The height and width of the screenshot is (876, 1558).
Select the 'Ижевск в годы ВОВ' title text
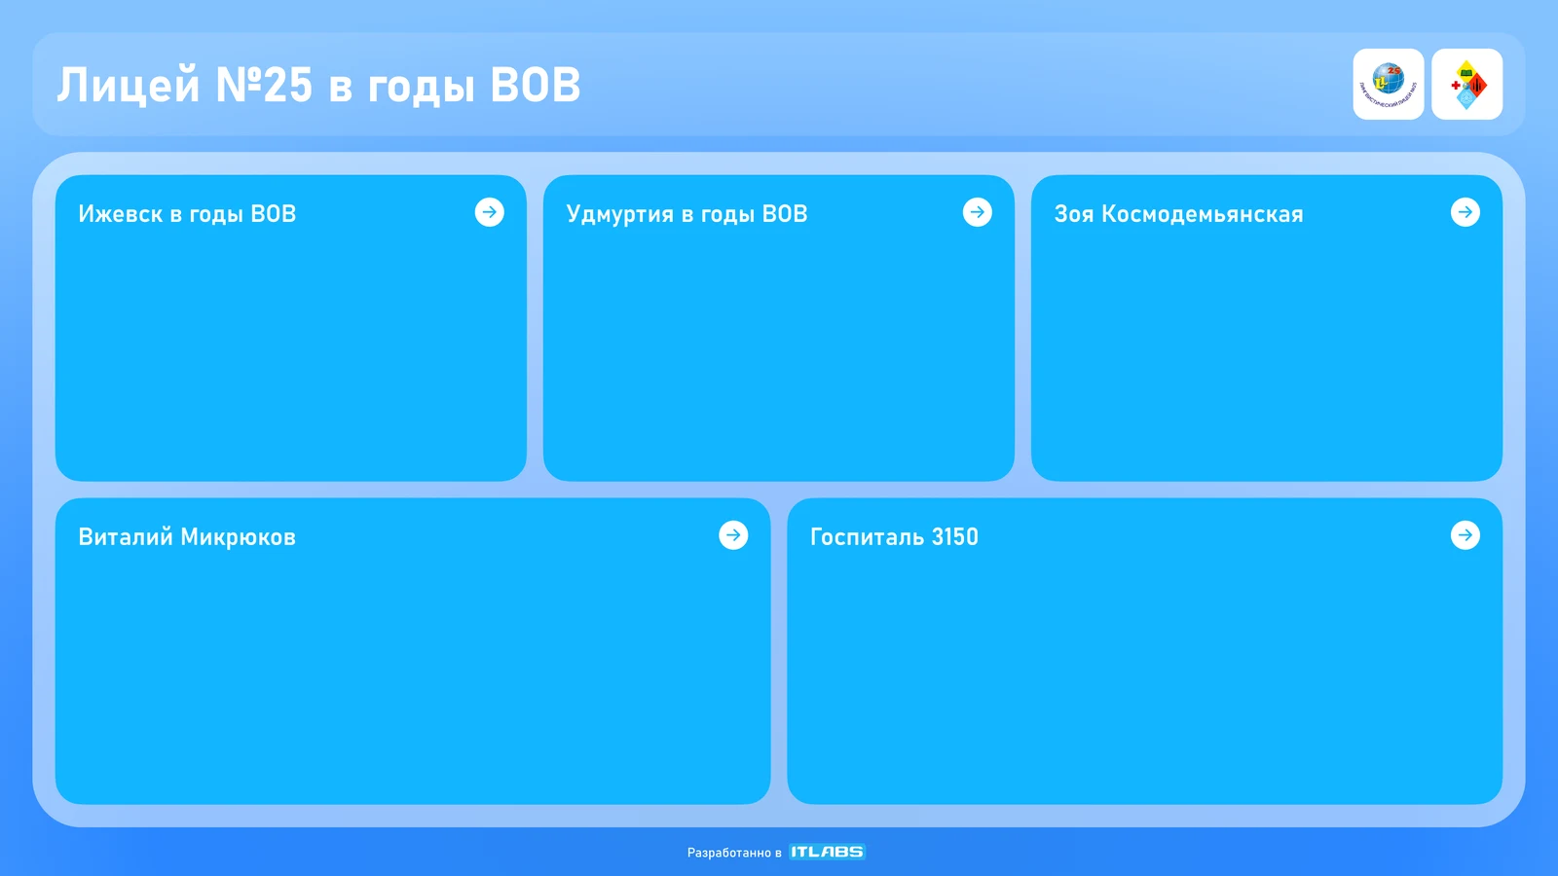click(187, 214)
